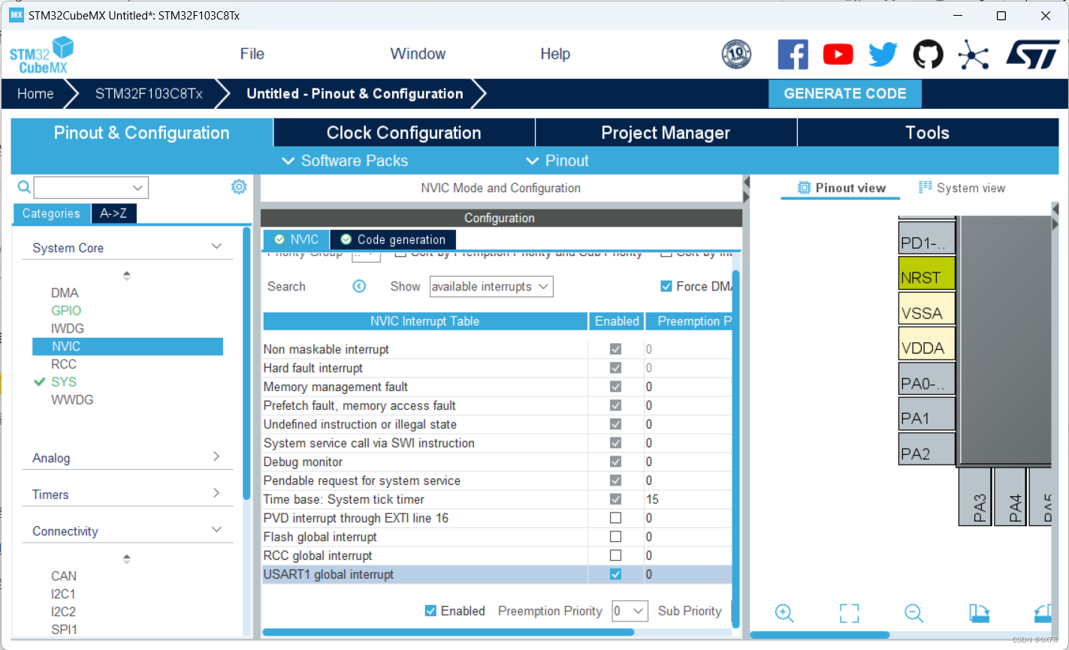The width and height of the screenshot is (1069, 650).
Task: Select CAN under Connectivity
Action: coord(64,576)
